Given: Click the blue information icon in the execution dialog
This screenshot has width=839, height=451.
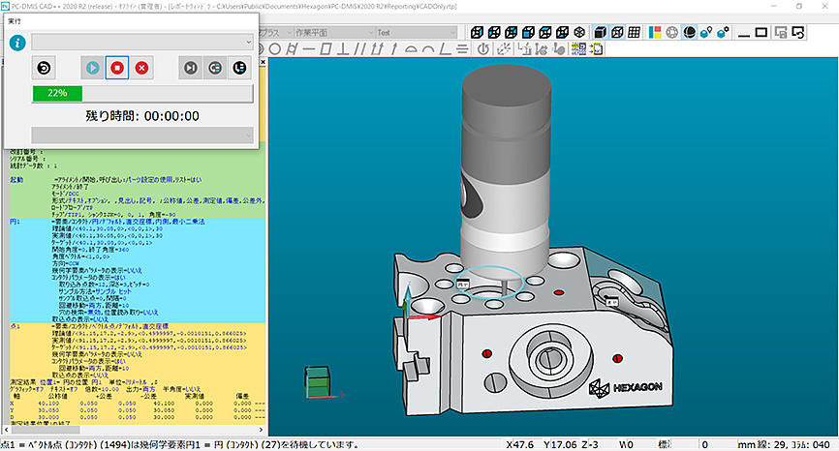Looking at the screenshot, I should point(17,43).
